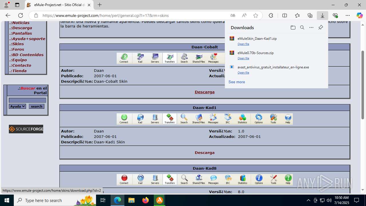View site information lock icon

[36, 15]
